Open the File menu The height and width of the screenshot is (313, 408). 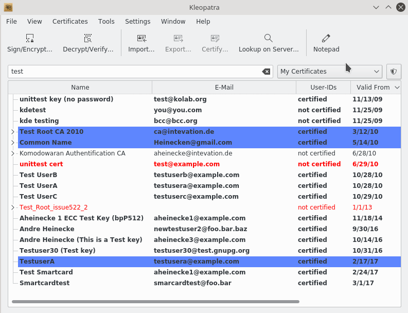(11, 21)
